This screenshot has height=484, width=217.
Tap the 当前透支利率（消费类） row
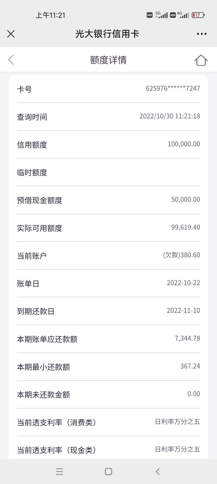coord(108,422)
